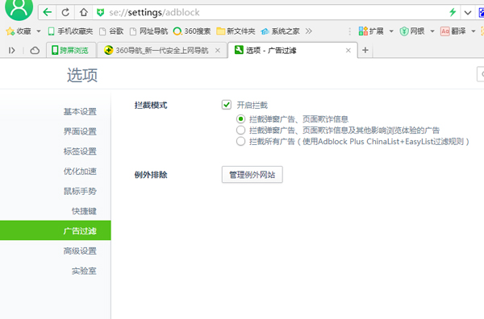The height and width of the screenshot is (319, 484).
Task: Open 鼠标手势 in sidebar
Action: coord(80,191)
